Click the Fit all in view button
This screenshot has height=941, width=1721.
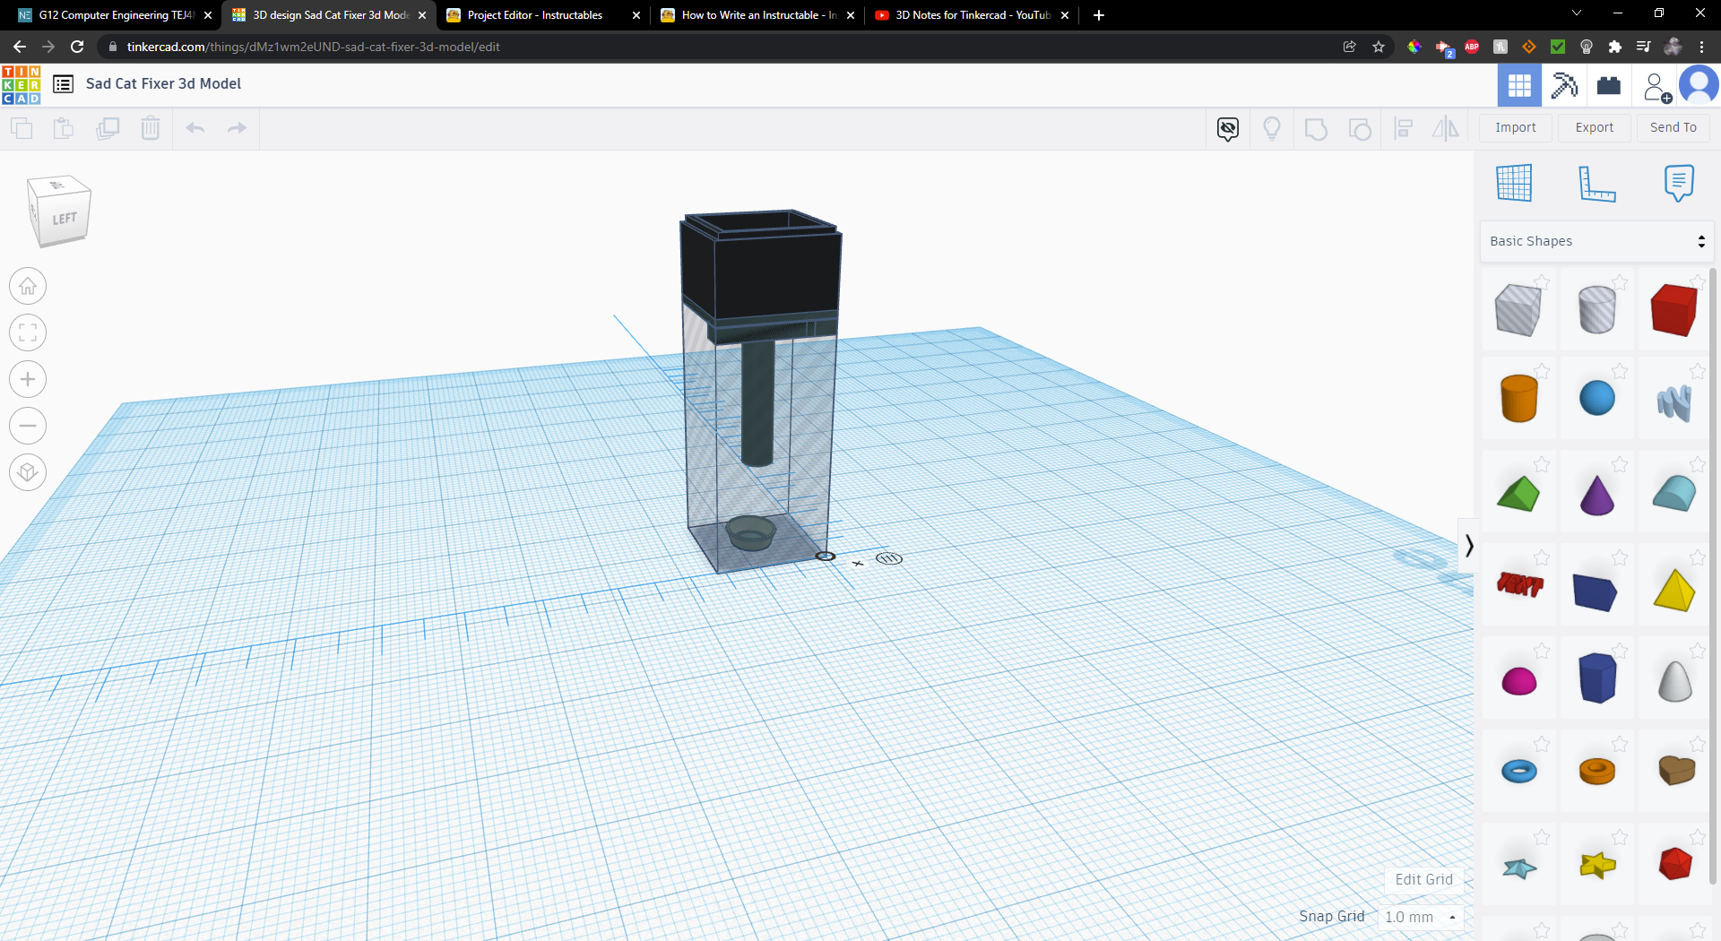28,333
